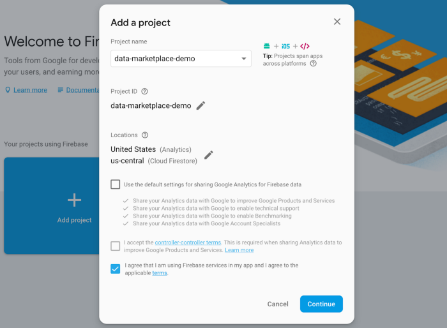Open the controller-controller terms link

pos(188,242)
